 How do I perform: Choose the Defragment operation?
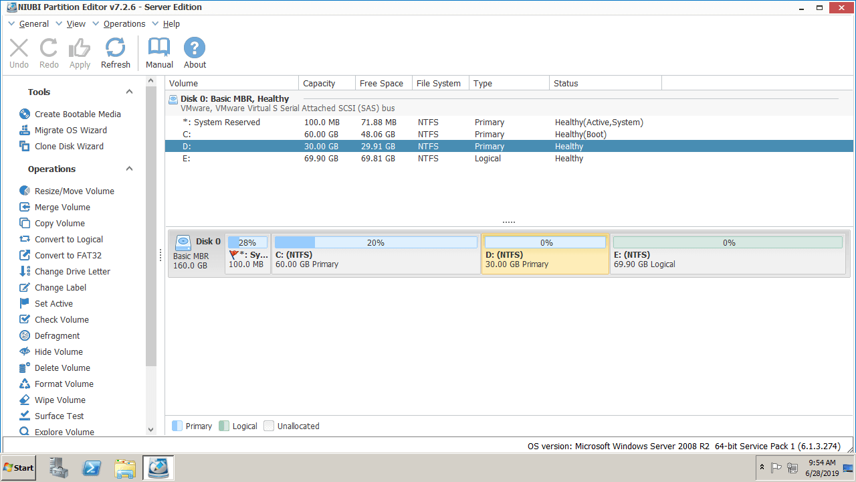pos(57,336)
